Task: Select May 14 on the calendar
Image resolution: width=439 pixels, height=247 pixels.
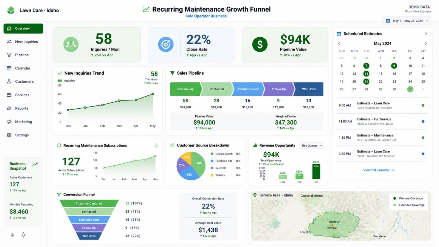Action: point(366,74)
